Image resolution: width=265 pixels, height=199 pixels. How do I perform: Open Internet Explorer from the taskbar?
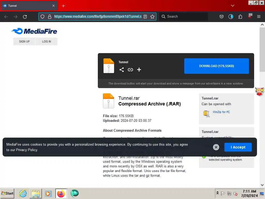point(23,193)
